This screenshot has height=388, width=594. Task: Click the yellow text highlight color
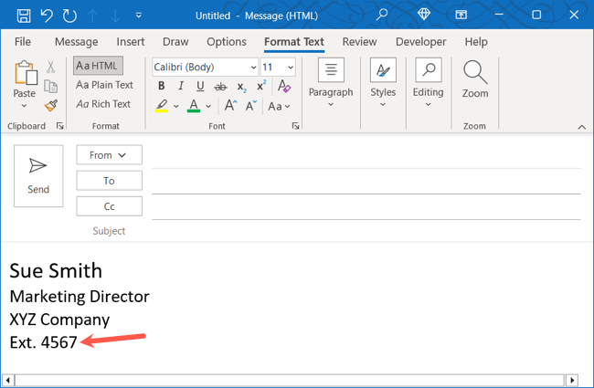click(x=161, y=106)
